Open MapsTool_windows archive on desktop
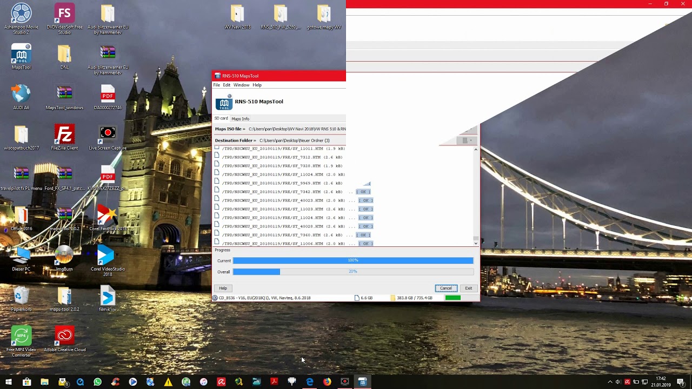Viewport: 692px width, 389px height. click(x=64, y=97)
